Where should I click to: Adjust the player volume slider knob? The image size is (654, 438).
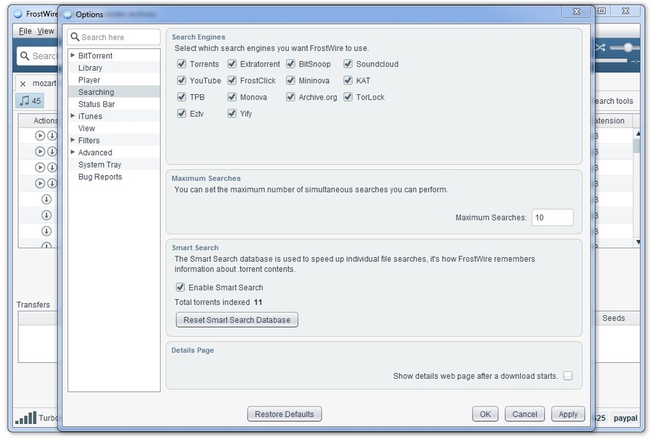pyautogui.click(x=628, y=47)
